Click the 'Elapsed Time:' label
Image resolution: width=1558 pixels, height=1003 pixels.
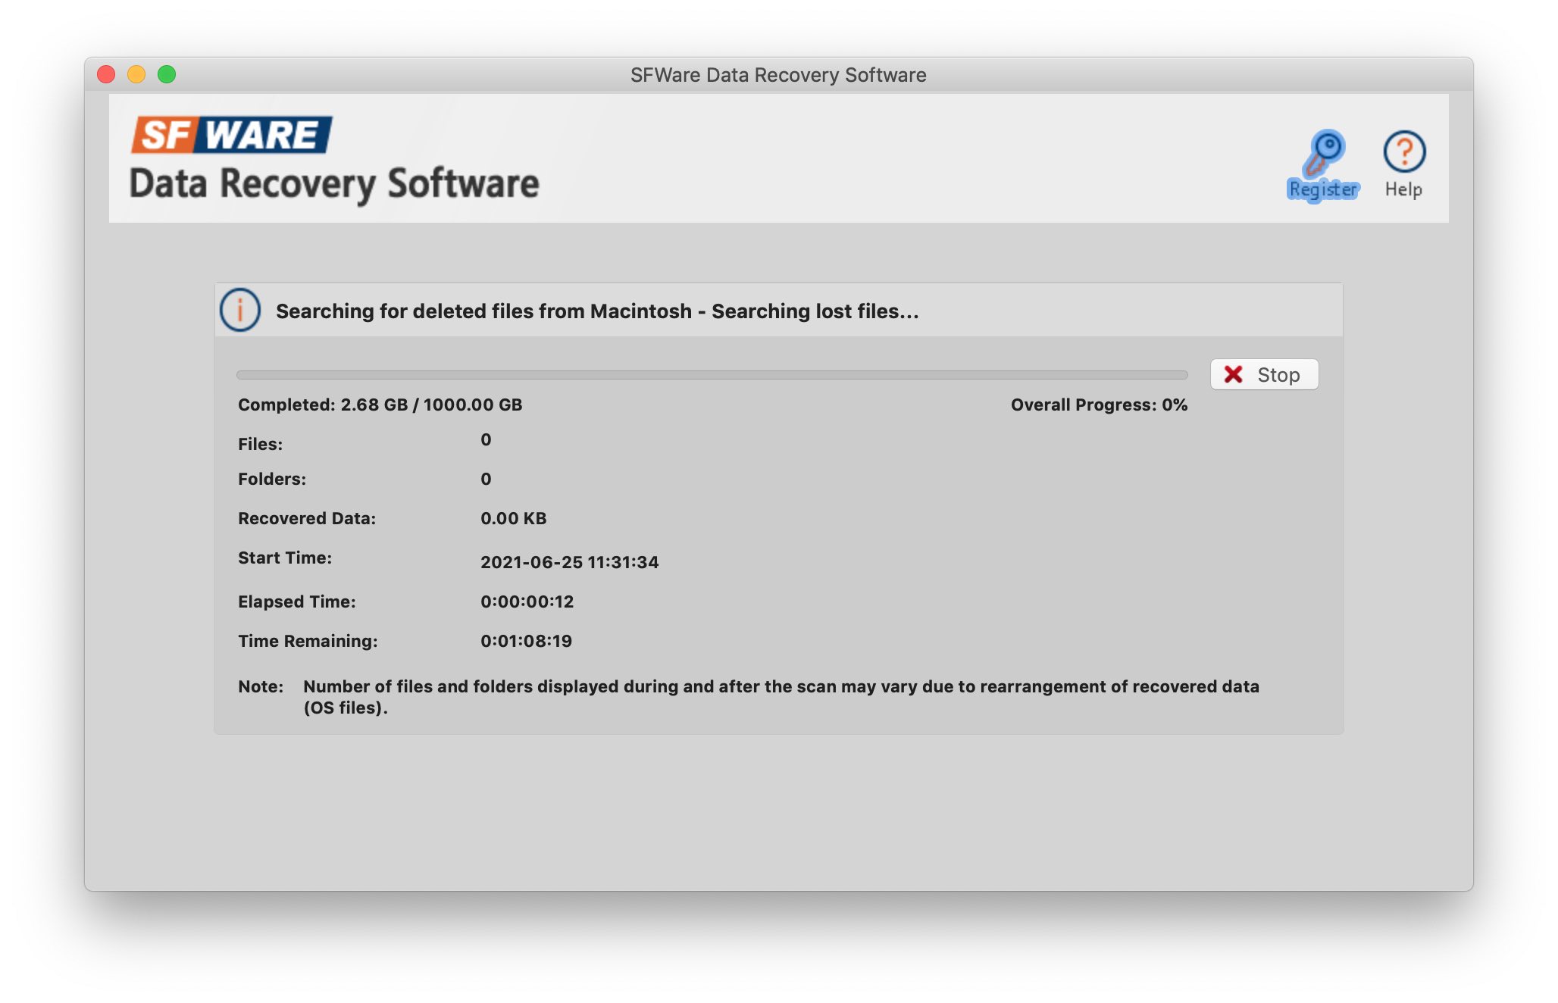[x=297, y=601]
